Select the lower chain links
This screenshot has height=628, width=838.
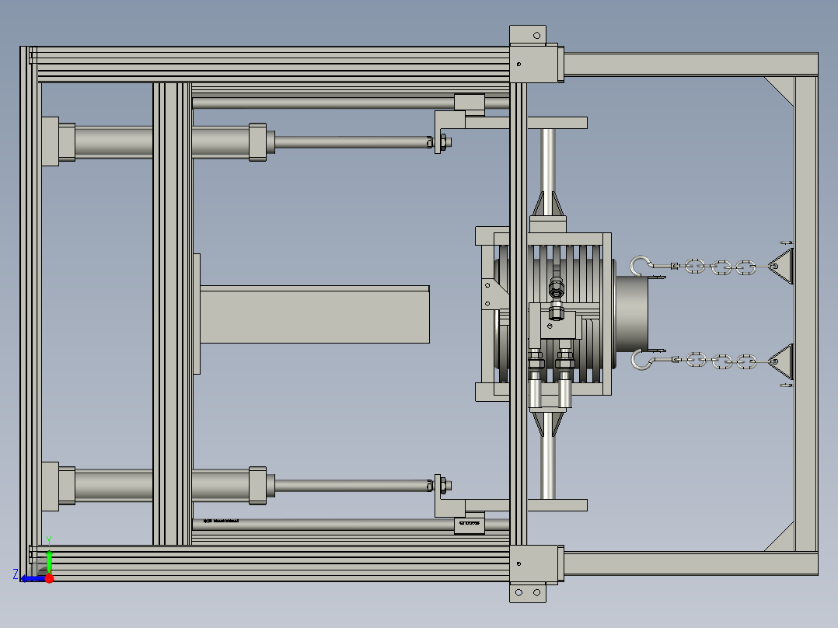click(721, 361)
